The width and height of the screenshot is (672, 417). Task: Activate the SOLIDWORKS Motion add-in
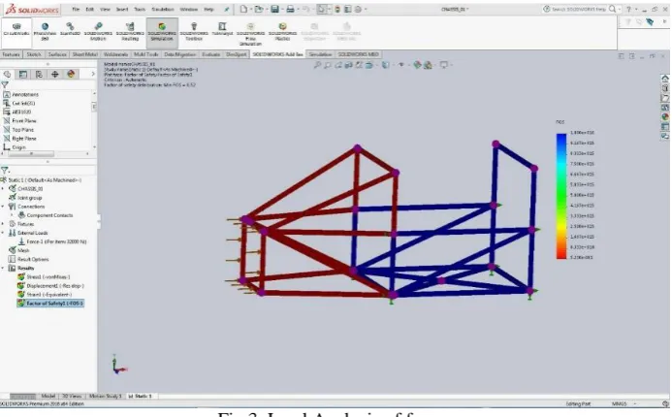98,32
